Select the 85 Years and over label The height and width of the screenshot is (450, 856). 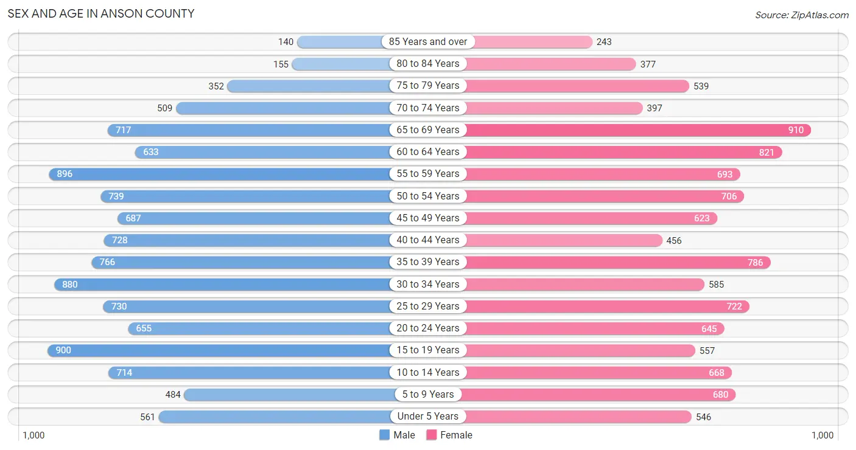[428, 41]
